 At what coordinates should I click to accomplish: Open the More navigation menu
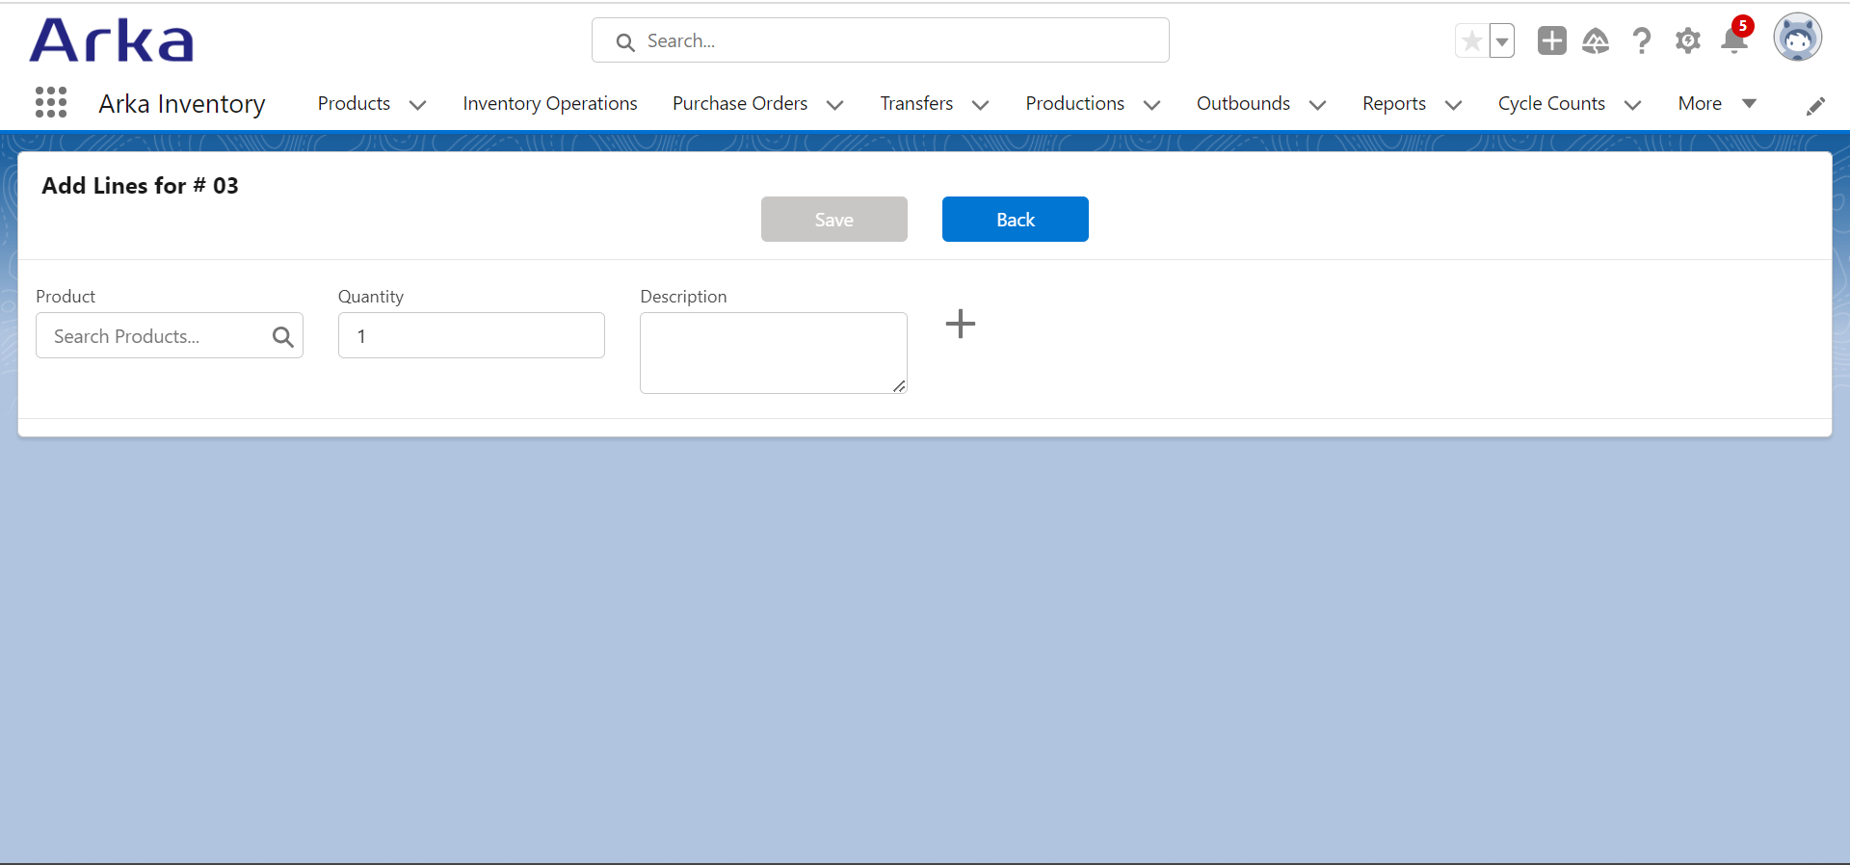click(x=1717, y=103)
